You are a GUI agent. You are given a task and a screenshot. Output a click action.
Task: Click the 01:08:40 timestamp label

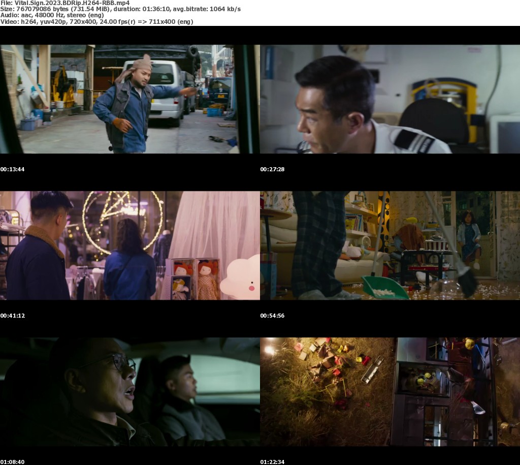[x=13, y=462]
